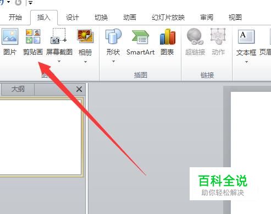Viewport: 271px width, 214px height.
Task: Select the slide thumbnail in the pane
Action: point(41,137)
